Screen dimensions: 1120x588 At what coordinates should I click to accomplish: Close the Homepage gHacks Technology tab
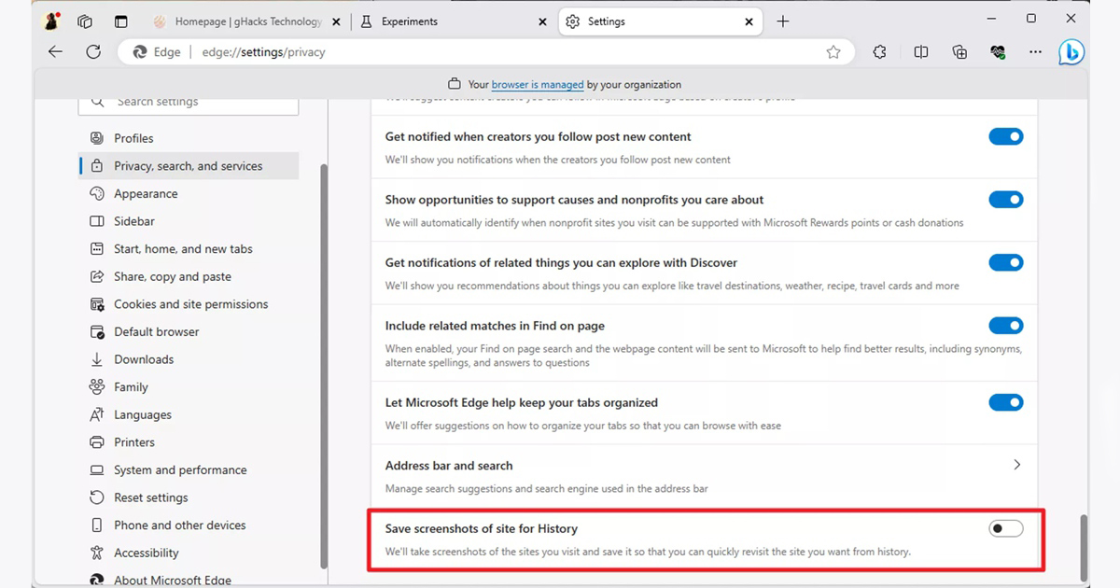pos(335,21)
